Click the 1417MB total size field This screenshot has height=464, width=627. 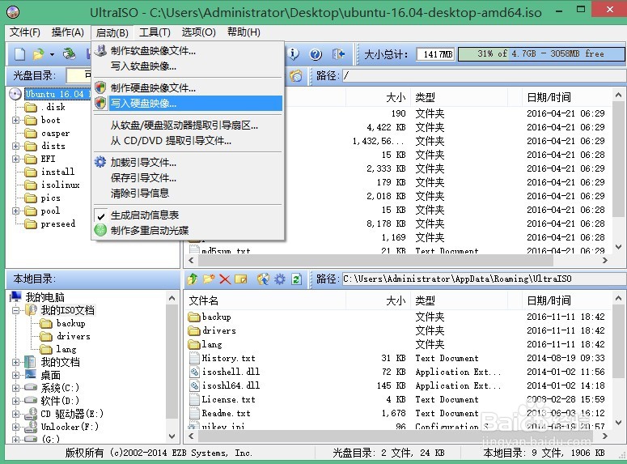(x=435, y=54)
